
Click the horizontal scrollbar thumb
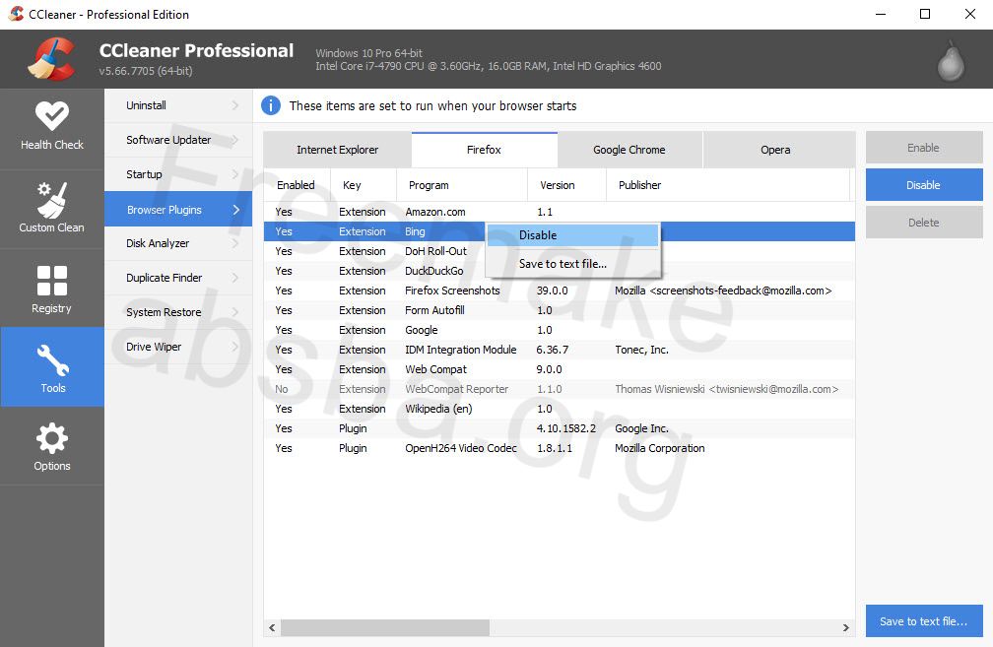385,628
